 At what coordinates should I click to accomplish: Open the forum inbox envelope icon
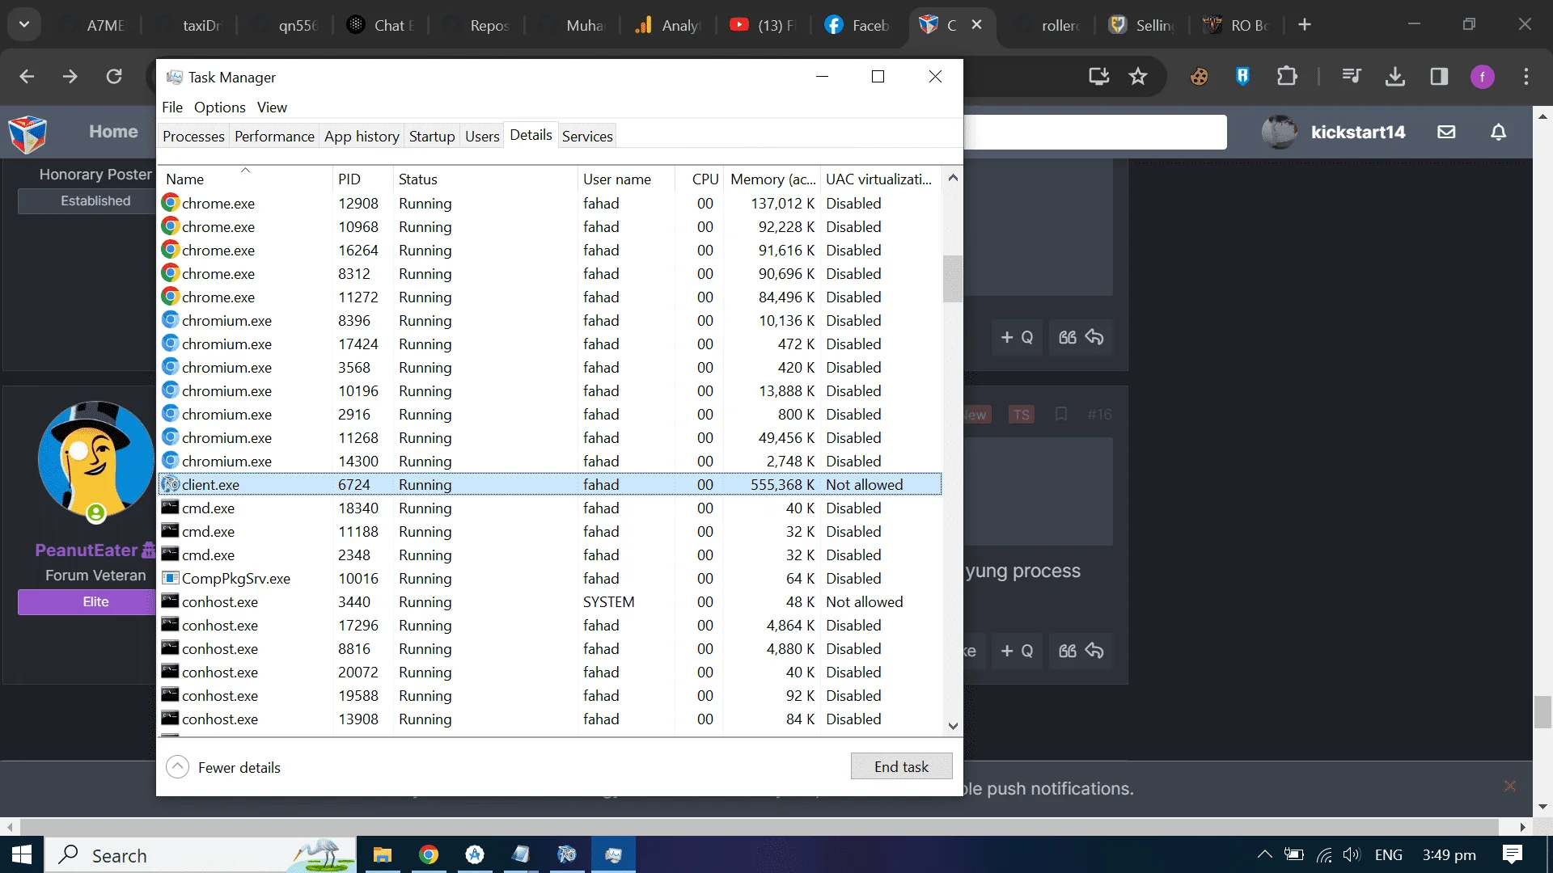(x=1446, y=132)
